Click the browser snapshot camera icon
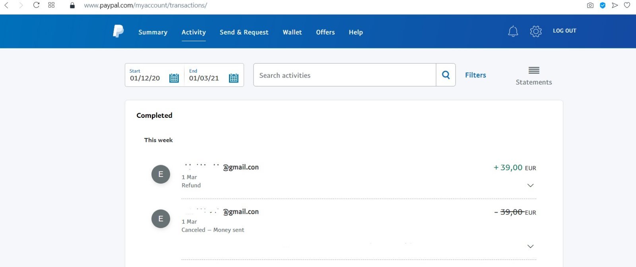Viewport: 636px width, 267px height. 590,5
